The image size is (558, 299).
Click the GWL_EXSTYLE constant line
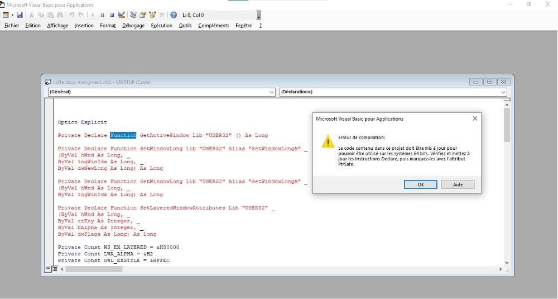113,260
